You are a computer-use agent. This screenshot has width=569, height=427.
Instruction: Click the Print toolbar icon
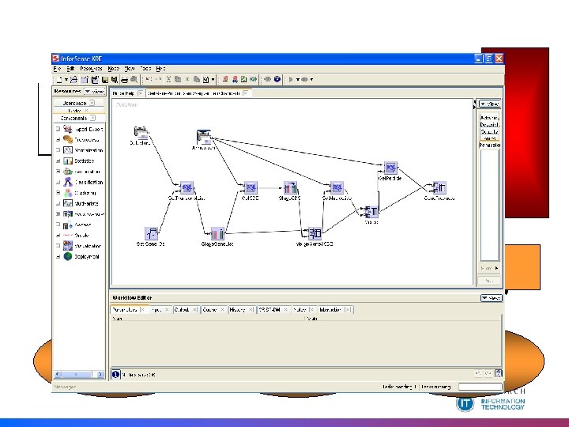click(x=124, y=80)
